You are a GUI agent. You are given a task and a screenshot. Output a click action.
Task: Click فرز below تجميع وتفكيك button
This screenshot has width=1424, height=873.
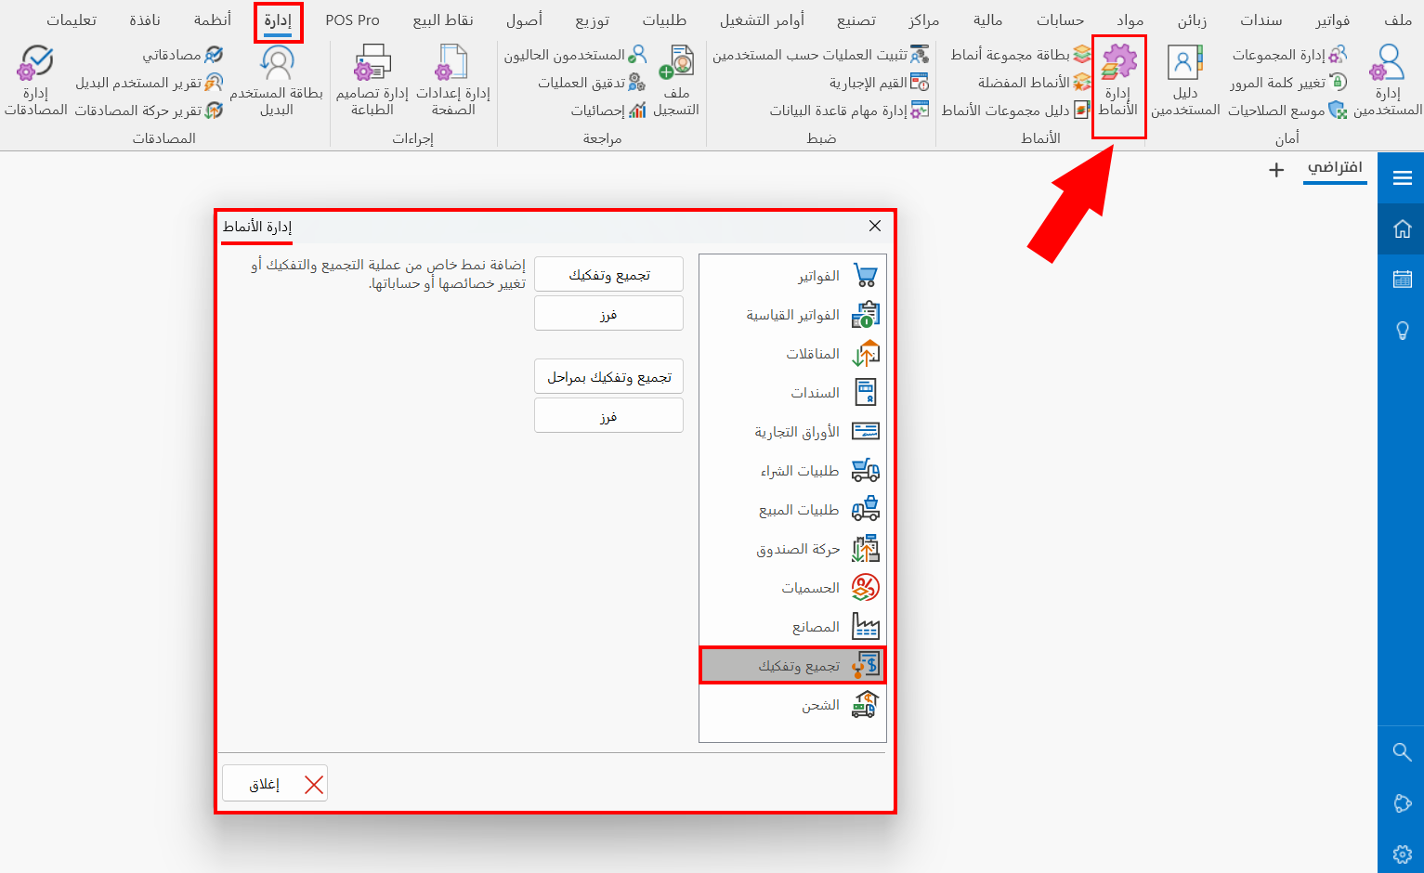(x=609, y=314)
